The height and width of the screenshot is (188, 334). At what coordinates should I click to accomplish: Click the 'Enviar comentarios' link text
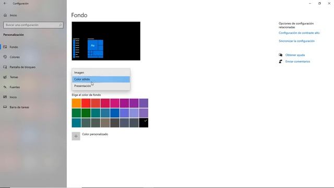click(x=297, y=62)
